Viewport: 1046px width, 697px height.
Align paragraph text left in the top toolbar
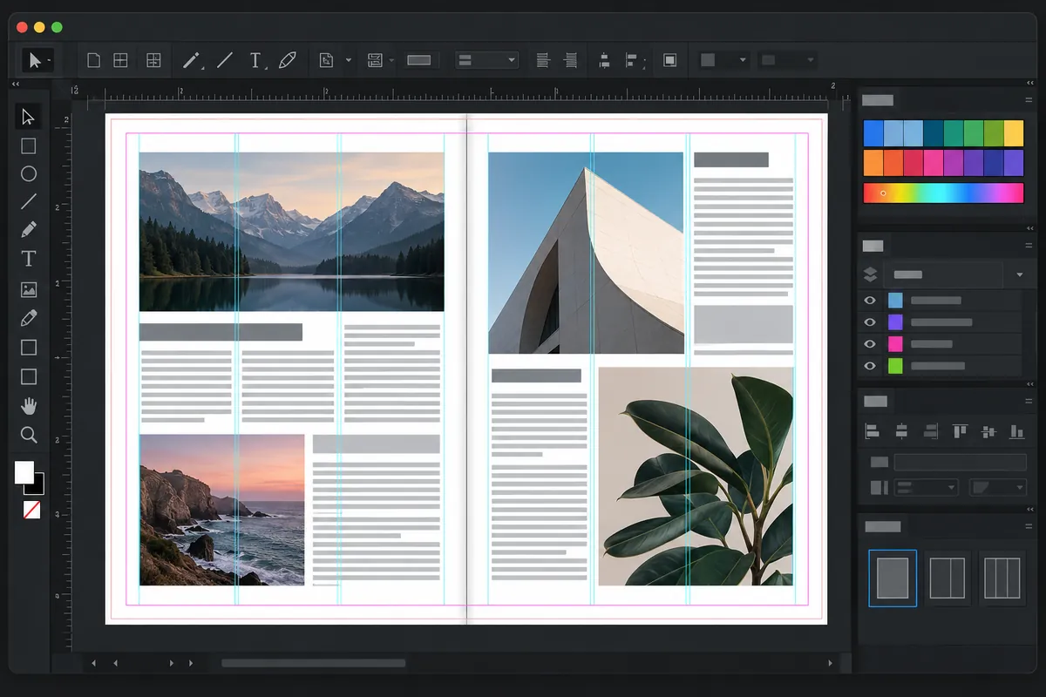click(x=542, y=60)
